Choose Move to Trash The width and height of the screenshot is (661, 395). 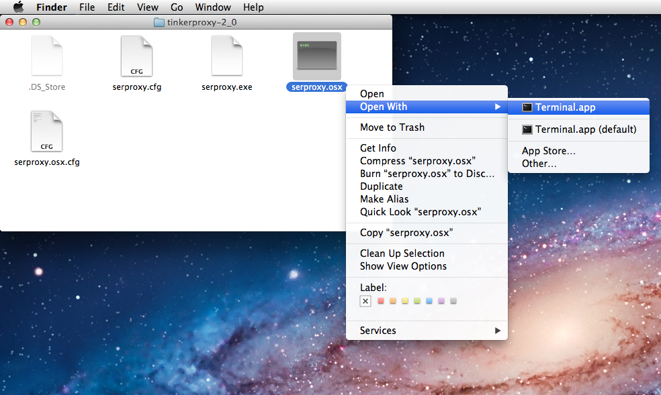point(427,127)
